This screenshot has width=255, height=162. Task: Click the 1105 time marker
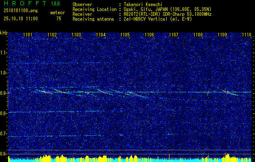click(125, 35)
